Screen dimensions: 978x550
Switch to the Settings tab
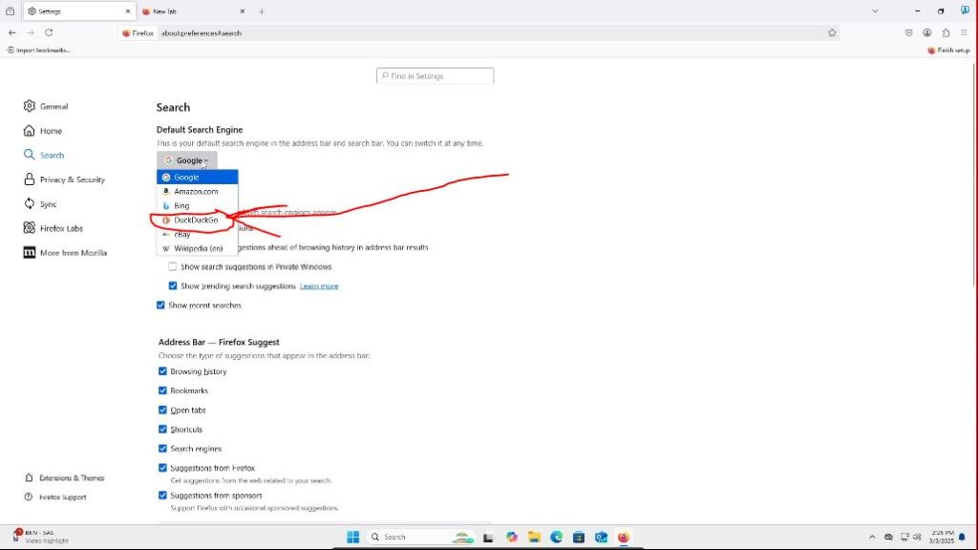(79, 11)
